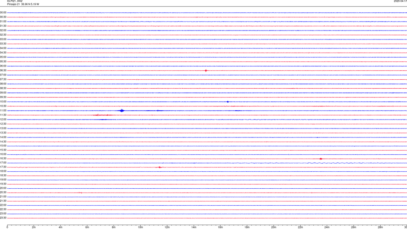Select the 01:00 trace time label
The image size is (407, 229).
coord(3,22)
